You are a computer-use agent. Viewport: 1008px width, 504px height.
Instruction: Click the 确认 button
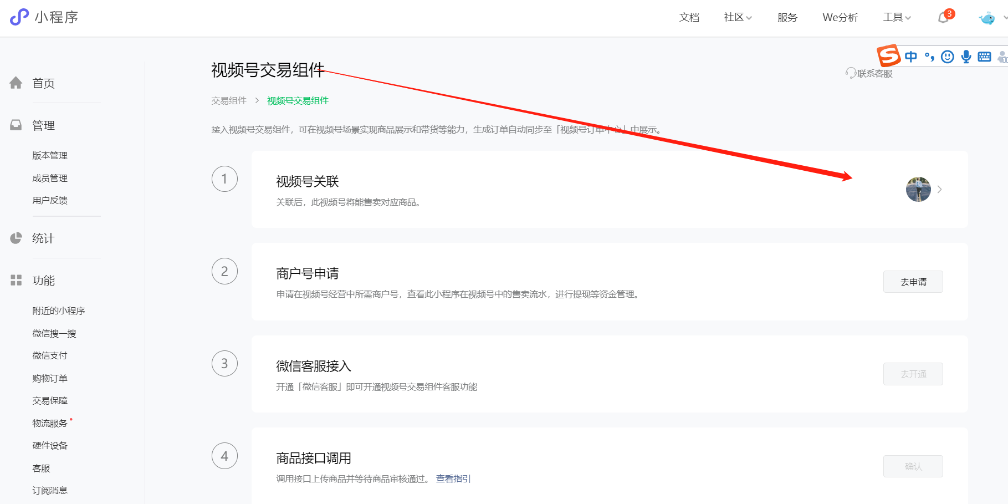pos(913,466)
